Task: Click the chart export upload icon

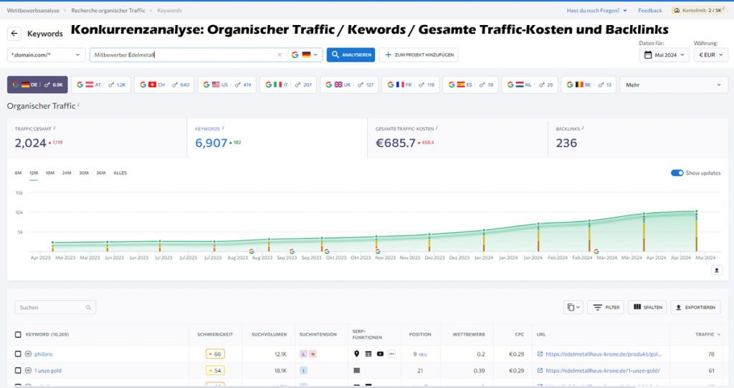Action: [717, 270]
